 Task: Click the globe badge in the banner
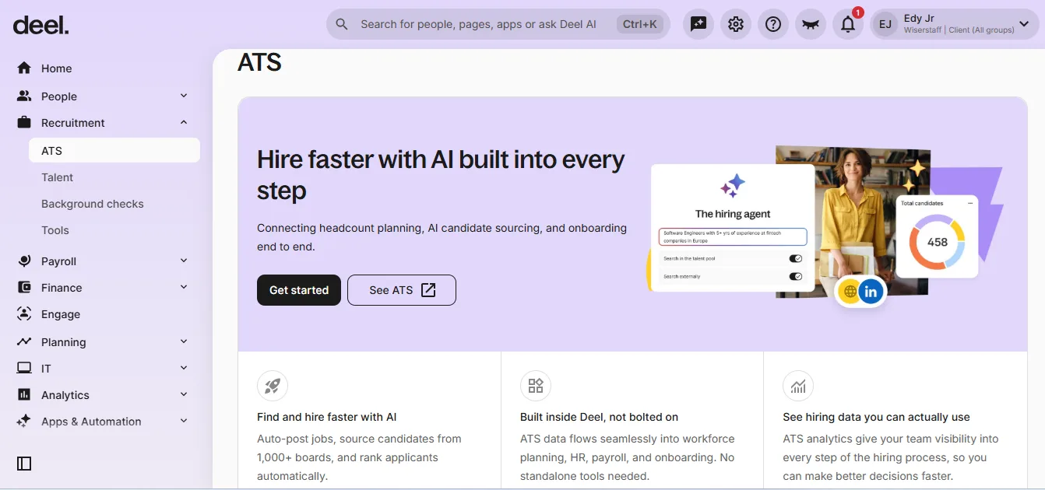[850, 292]
